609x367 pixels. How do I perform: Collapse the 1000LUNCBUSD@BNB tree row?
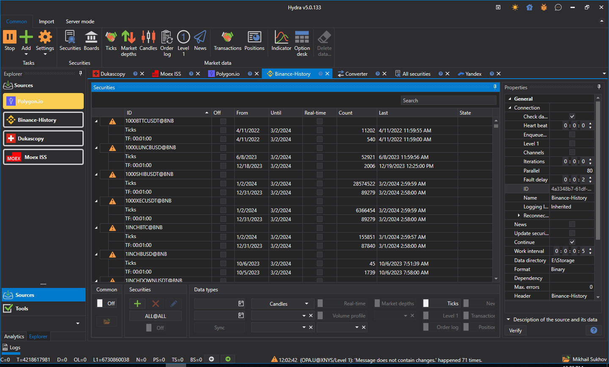click(96, 148)
